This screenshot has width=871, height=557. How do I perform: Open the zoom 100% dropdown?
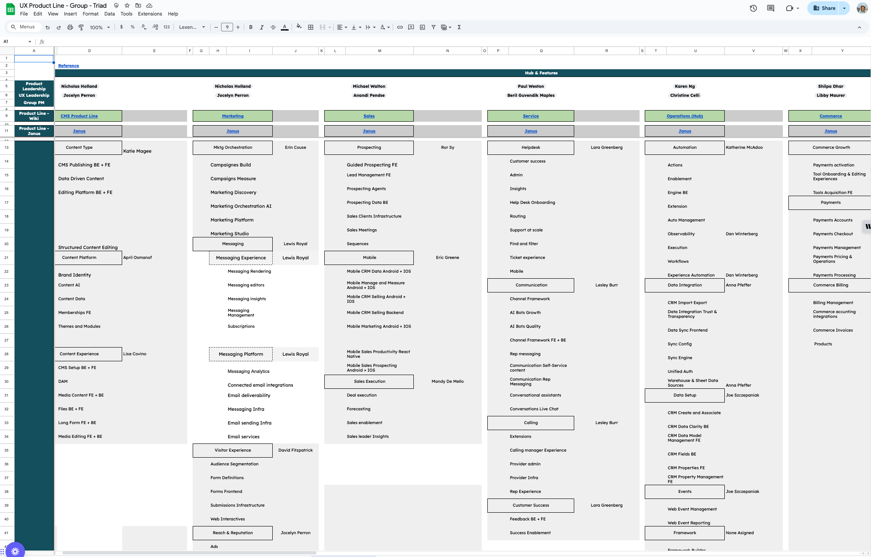100,27
